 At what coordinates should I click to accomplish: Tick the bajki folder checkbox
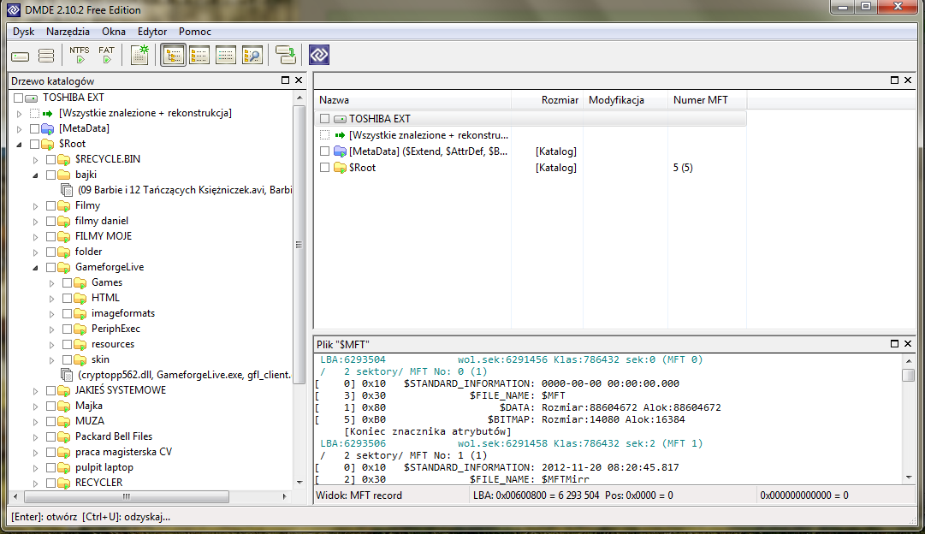(x=50, y=175)
